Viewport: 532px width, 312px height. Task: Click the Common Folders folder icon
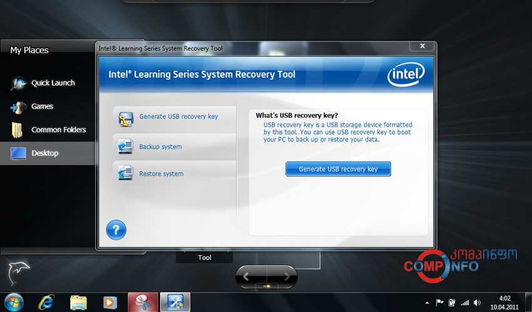tap(17, 130)
